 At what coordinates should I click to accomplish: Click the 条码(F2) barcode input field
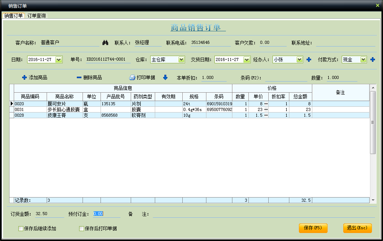[286, 78]
